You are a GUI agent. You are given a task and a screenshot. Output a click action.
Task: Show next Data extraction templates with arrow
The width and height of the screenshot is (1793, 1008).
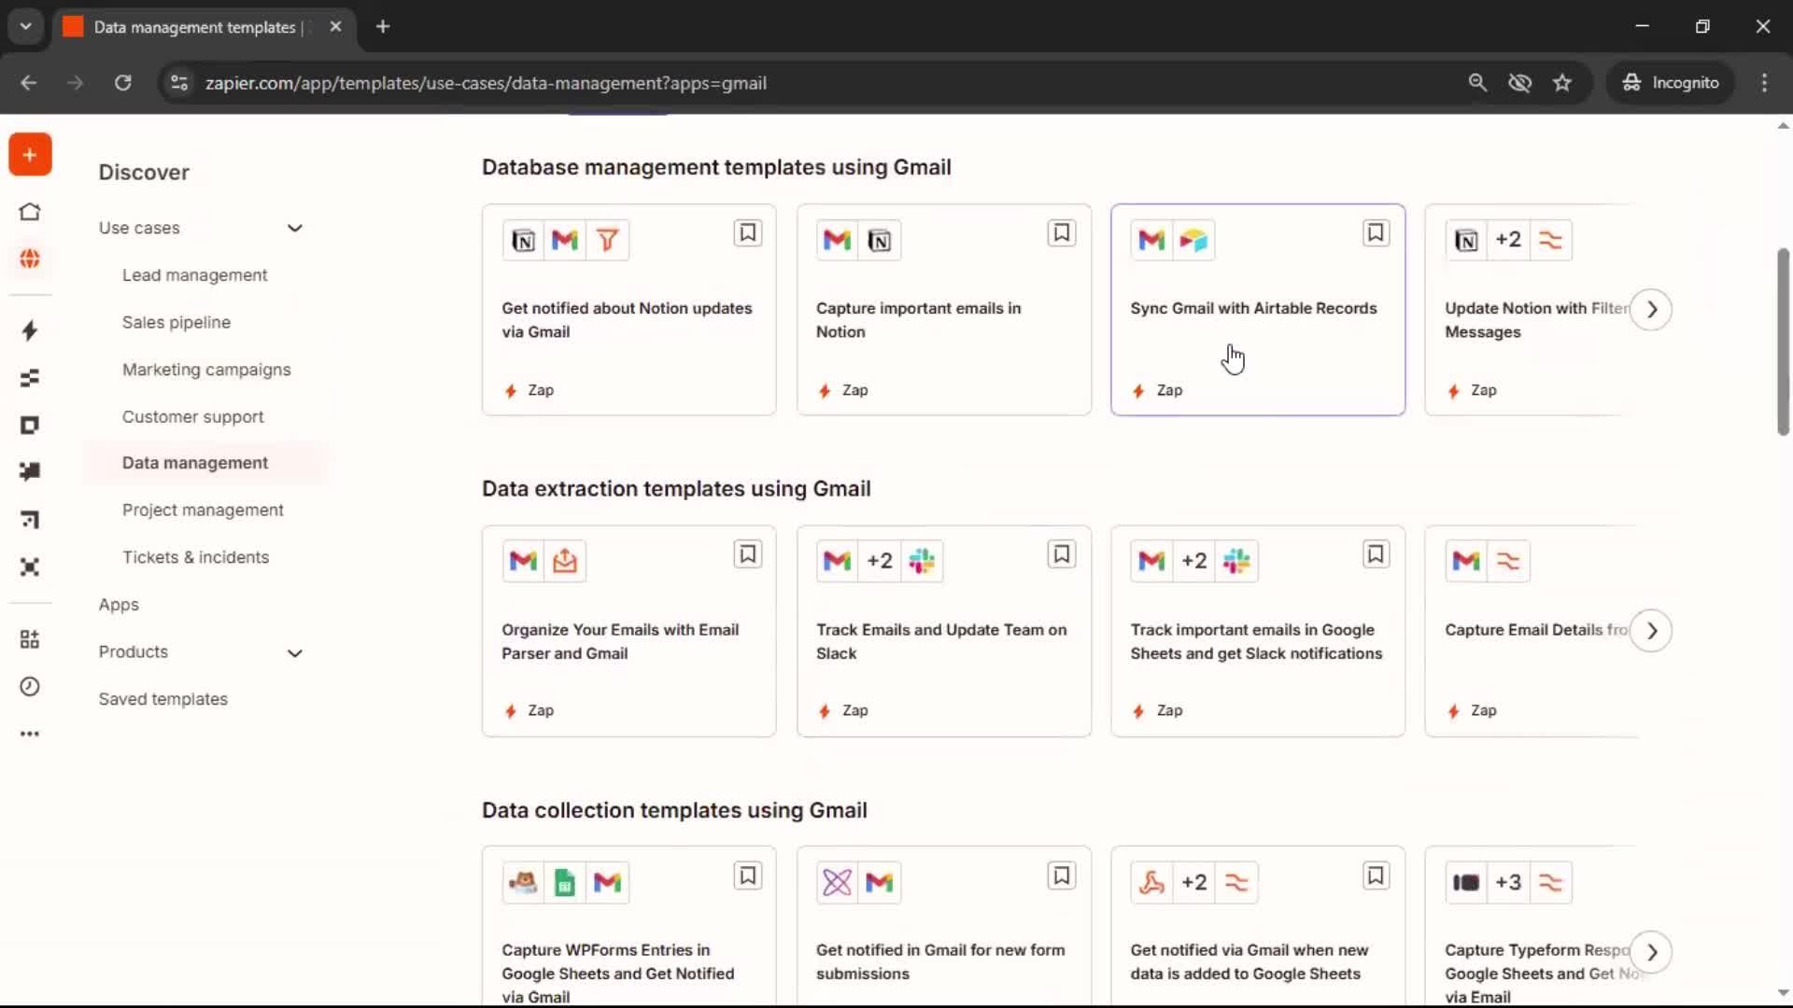[1651, 631]
